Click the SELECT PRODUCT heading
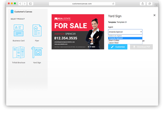Viewport: 164px width, 115px height. tap(18, 19)
